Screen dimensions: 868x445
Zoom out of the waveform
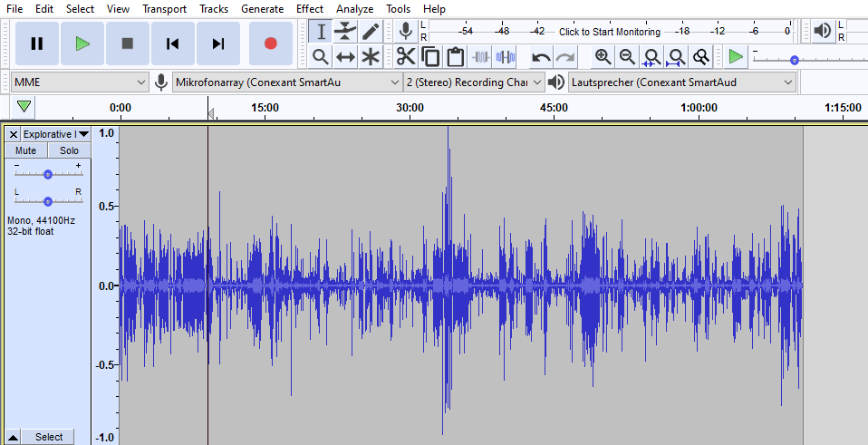[627, 56]
